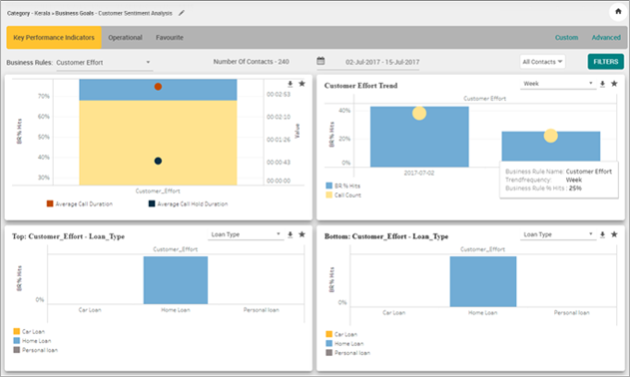The width and height of the screenshot is (630, 378).
Task: Click 'Personal loan' axis label in Top chart
Action: (262, 310)
